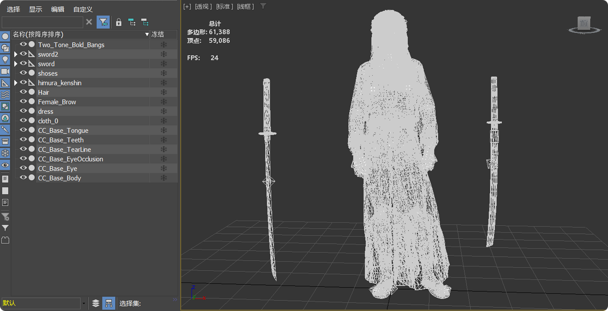Click the sidebar funnel icon with a gear
The height and width of the screenshot is (311, 608).
click(x=5, y=217)
